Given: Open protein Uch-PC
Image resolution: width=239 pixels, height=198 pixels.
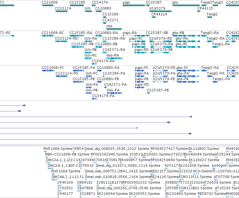Looking at the screenshot, I should point(92,73).
